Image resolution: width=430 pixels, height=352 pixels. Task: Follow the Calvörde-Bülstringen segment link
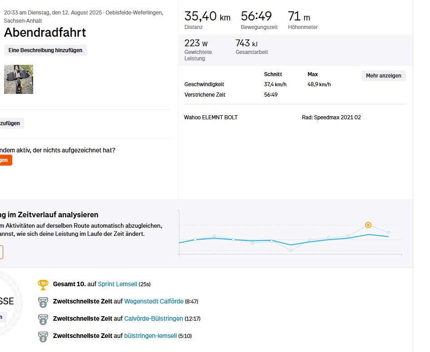click(153, 319)
